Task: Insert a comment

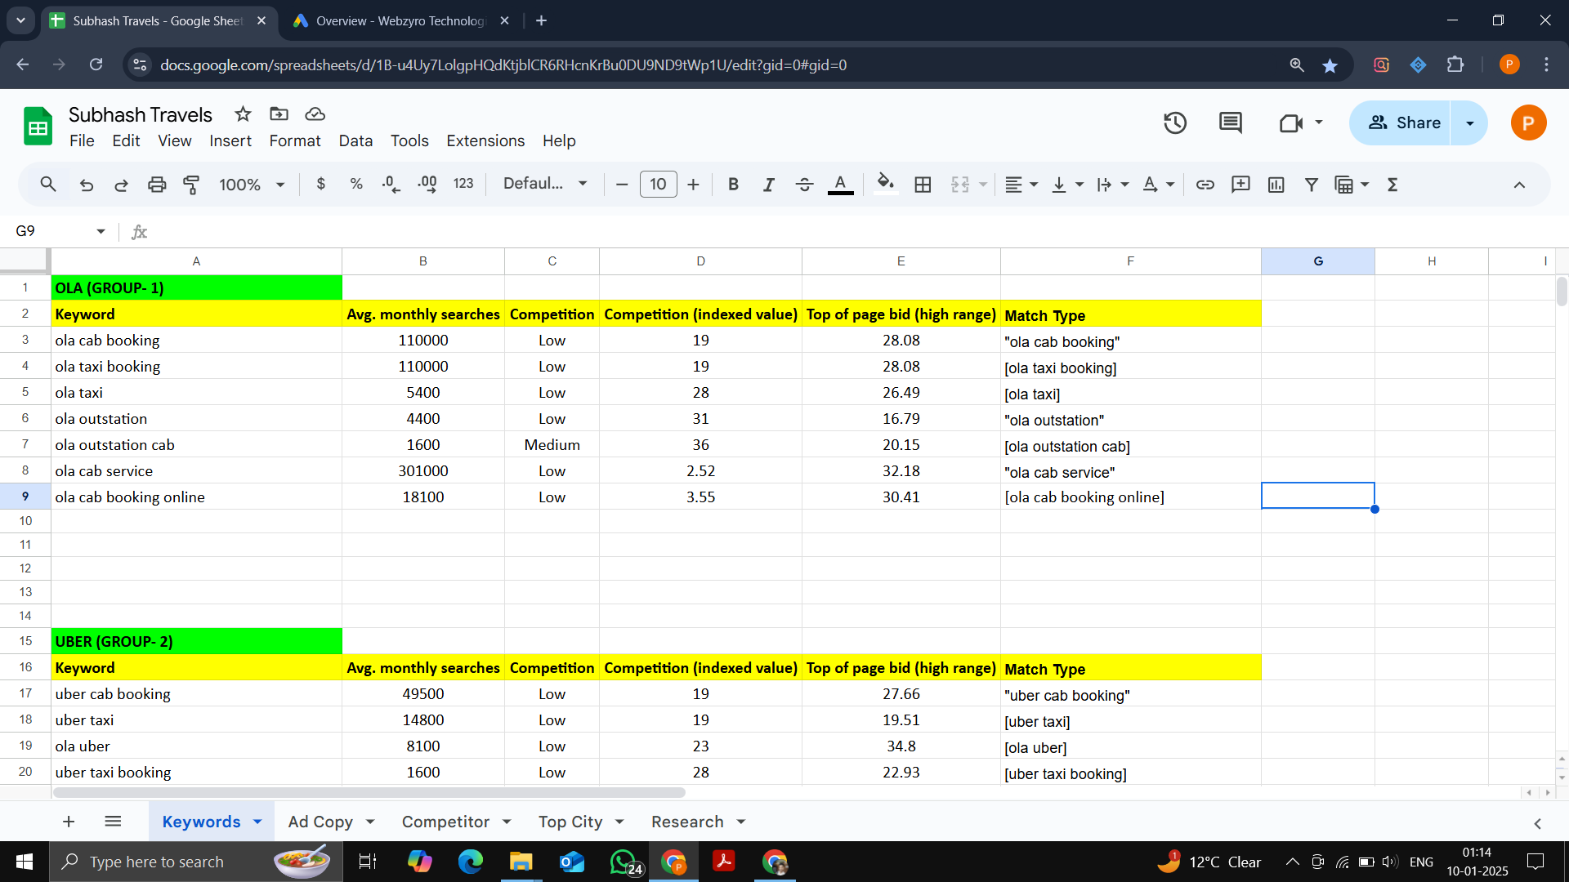Action: point(1240,185)
